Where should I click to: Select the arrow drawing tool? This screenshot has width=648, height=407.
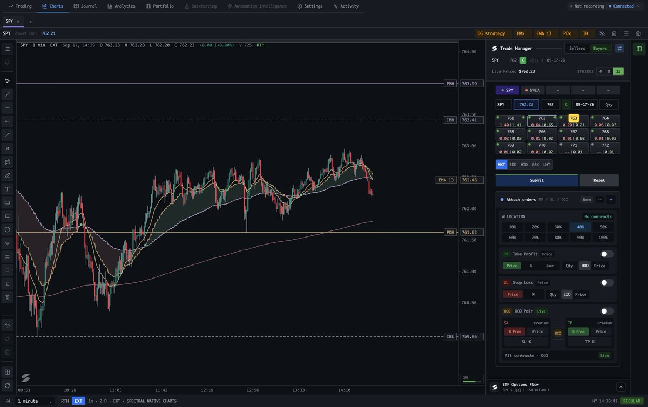[x=7, y=134]
